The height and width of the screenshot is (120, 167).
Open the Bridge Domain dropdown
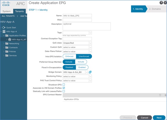[87, 72]
